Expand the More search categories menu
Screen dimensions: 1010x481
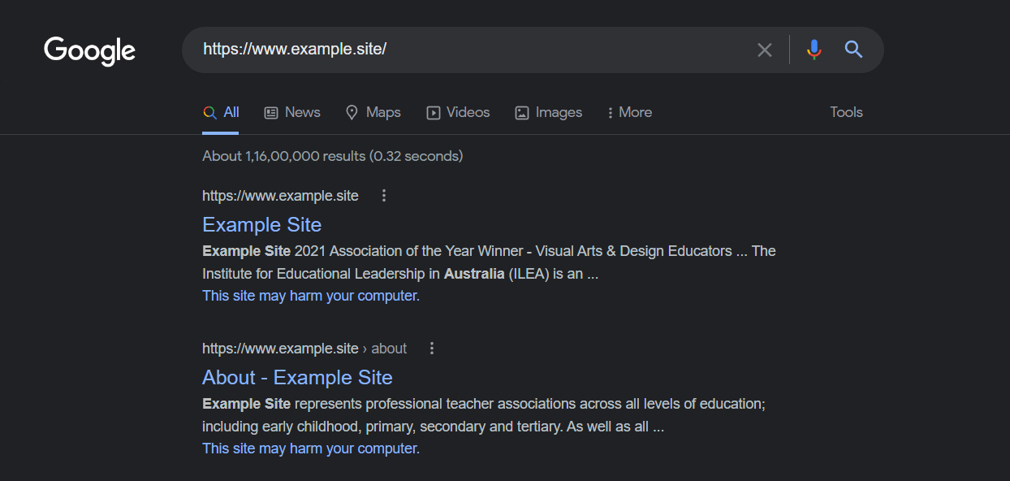(x=629, y=113)
